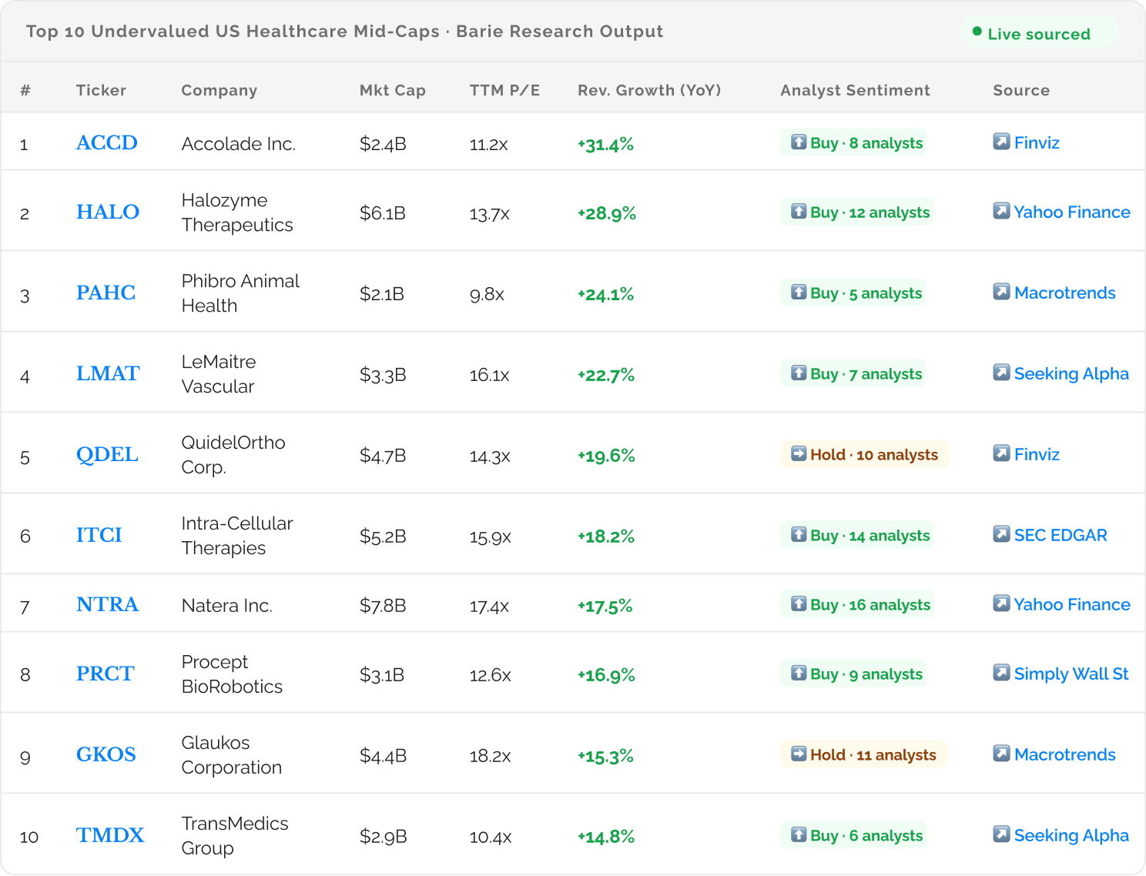The image size is (1146, 876).
Task: Open the LMAT ticker link
Action: (108, 374)
